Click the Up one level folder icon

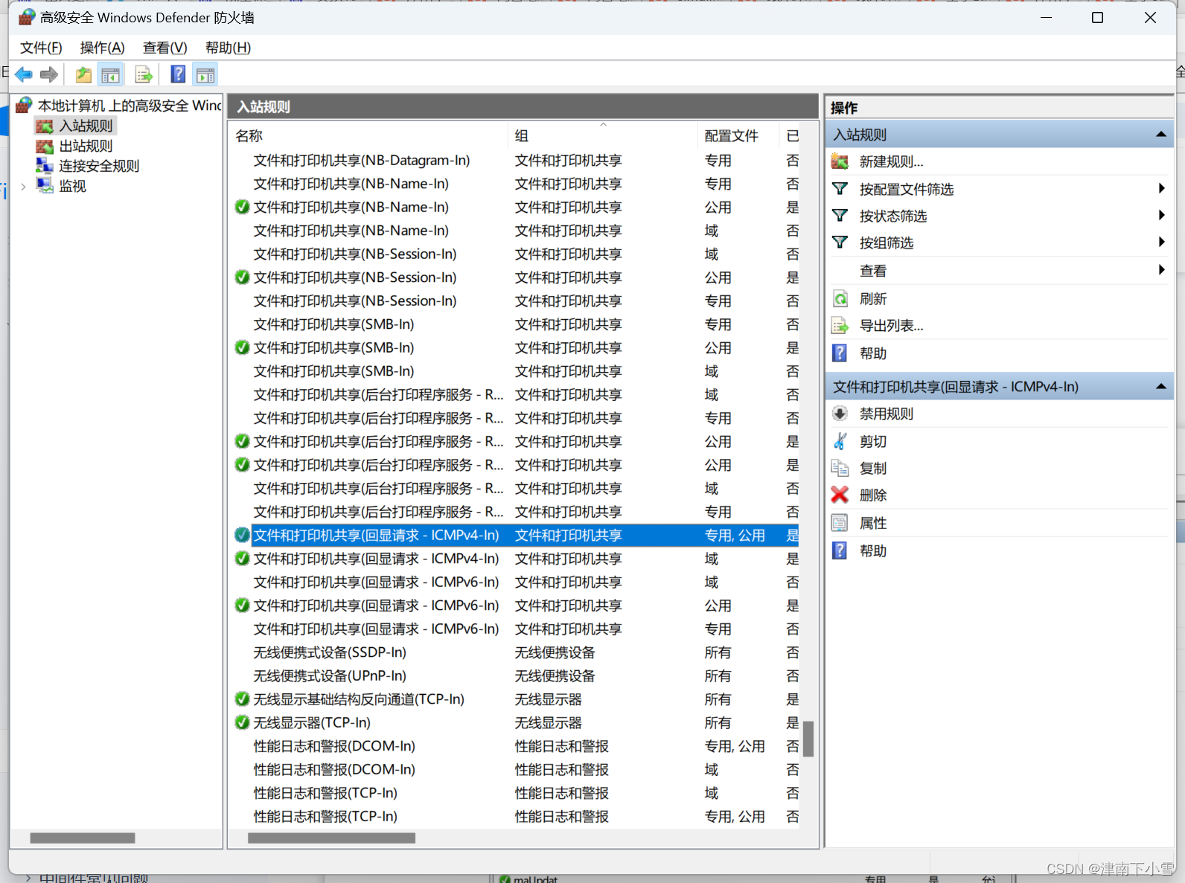click(x=83, y=74)
